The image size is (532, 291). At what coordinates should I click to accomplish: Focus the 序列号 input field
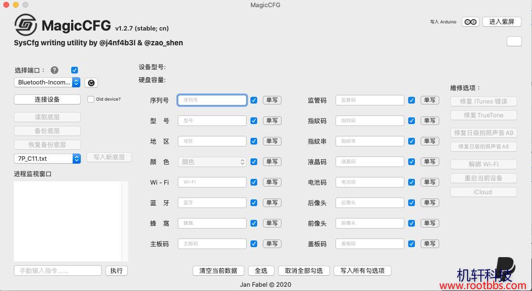212,100
